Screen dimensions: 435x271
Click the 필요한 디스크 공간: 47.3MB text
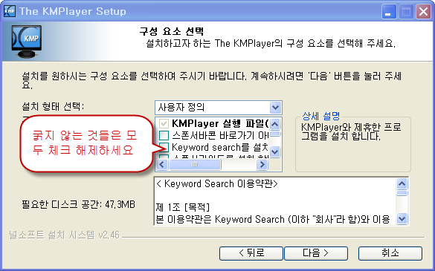(x=79, y=204)
